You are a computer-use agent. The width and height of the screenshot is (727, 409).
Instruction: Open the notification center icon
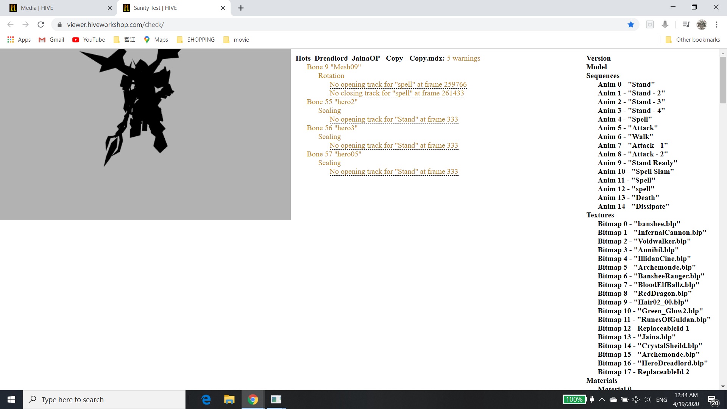coord(713,400)
